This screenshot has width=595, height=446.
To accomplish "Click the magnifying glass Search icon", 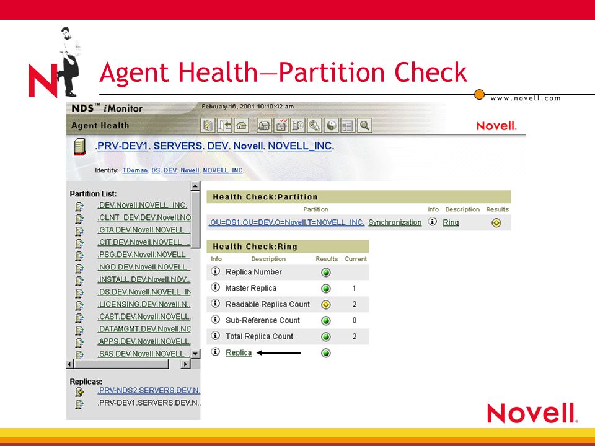I will click(364, 126).
